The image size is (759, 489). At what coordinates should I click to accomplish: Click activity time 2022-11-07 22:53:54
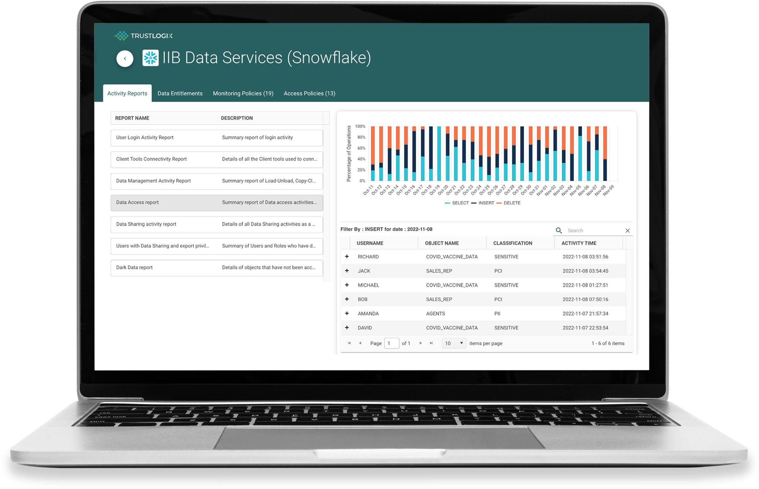point(585,328)
